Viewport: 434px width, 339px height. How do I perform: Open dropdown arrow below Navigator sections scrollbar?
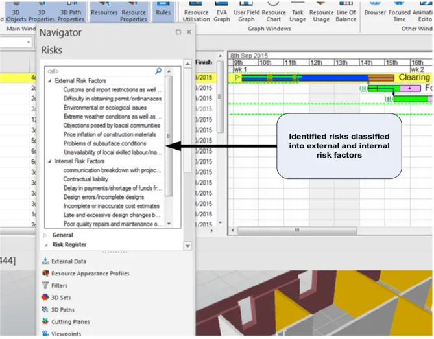(x=187, y=246)
